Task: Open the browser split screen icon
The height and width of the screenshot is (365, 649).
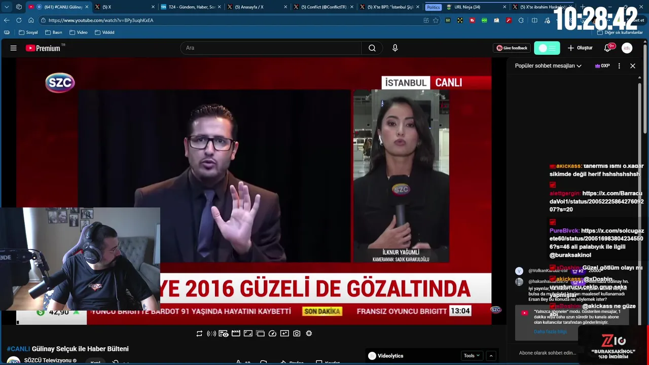Action: [x=534, y=20]
